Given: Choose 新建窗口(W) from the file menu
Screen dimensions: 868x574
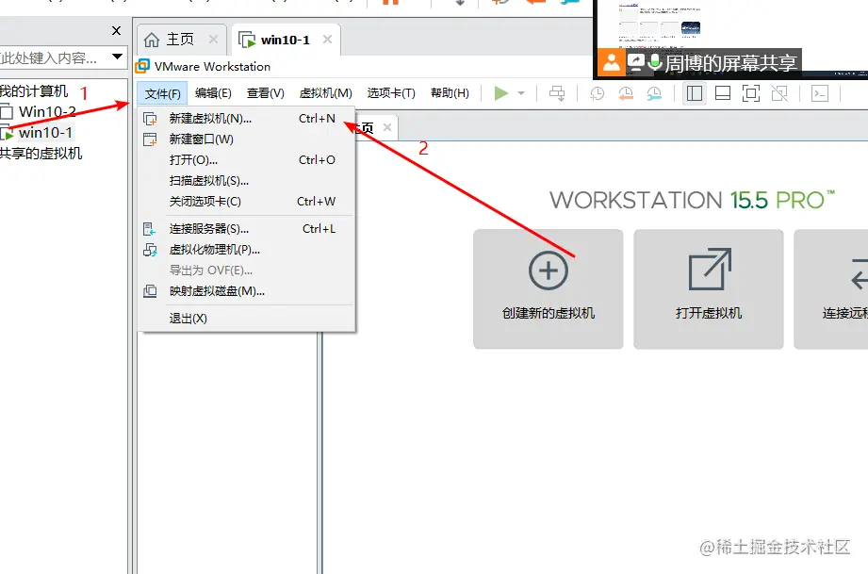Looking at the screenshot, I should point(246,139).
